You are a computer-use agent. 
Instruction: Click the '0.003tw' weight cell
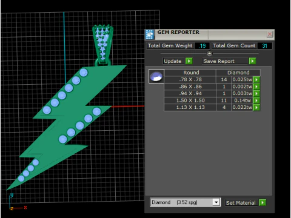coord(242,93)
